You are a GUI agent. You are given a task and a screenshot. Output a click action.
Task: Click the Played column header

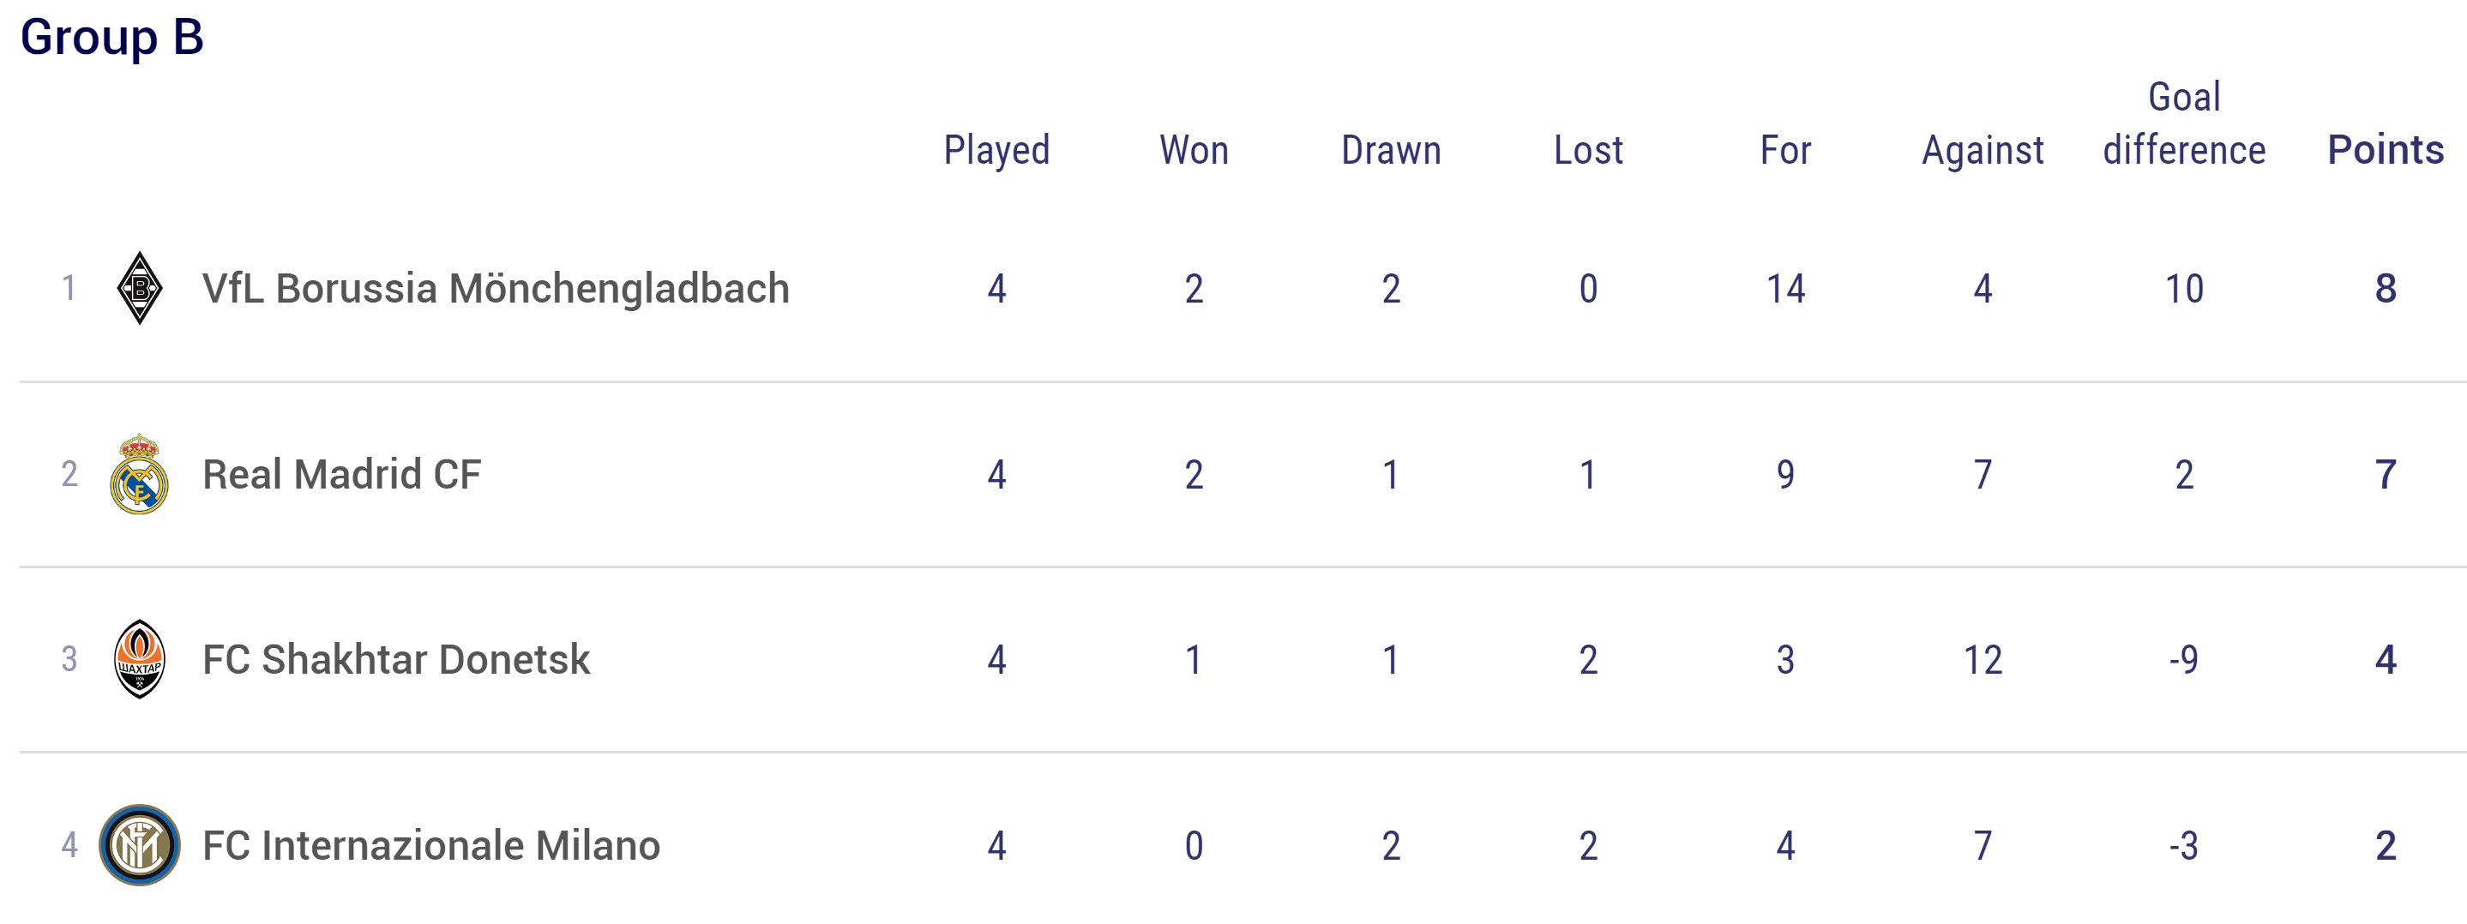click(x=997, y=152)
